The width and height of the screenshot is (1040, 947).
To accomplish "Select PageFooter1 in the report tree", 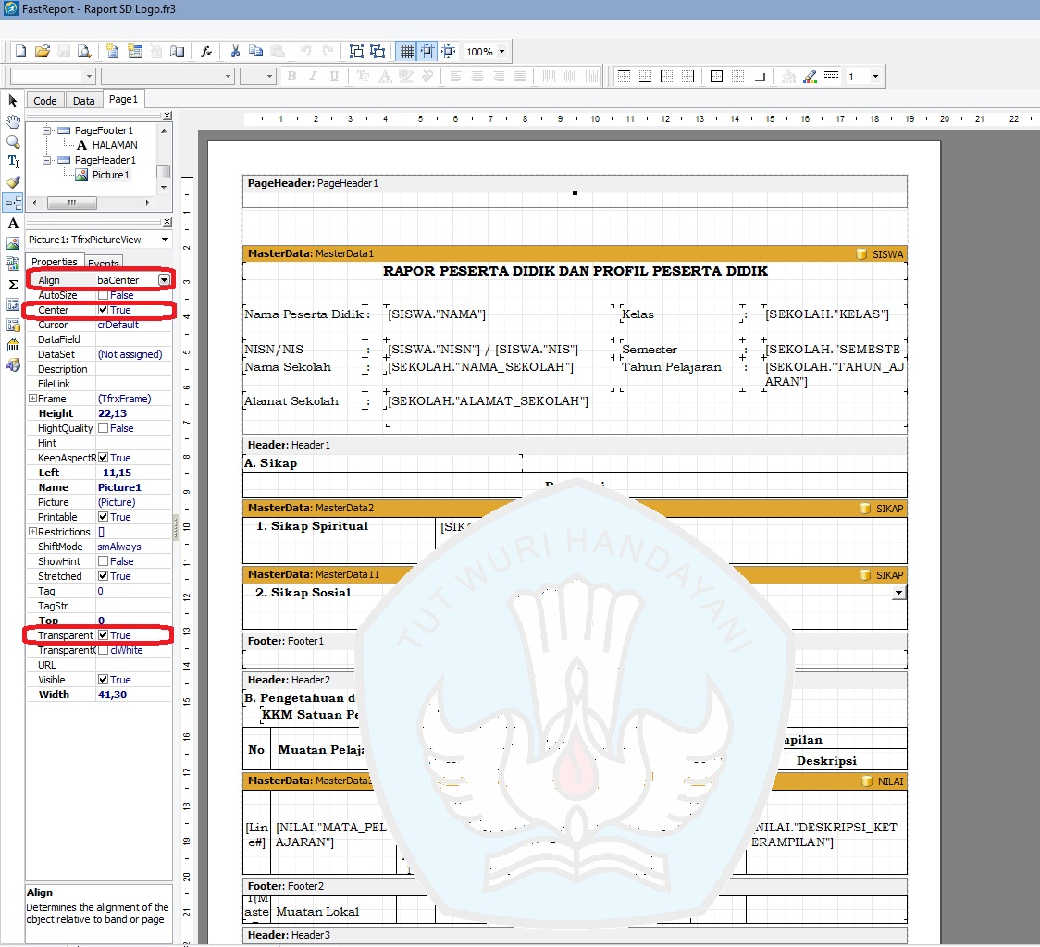I will pyautogui.click(x=104, y=130).
